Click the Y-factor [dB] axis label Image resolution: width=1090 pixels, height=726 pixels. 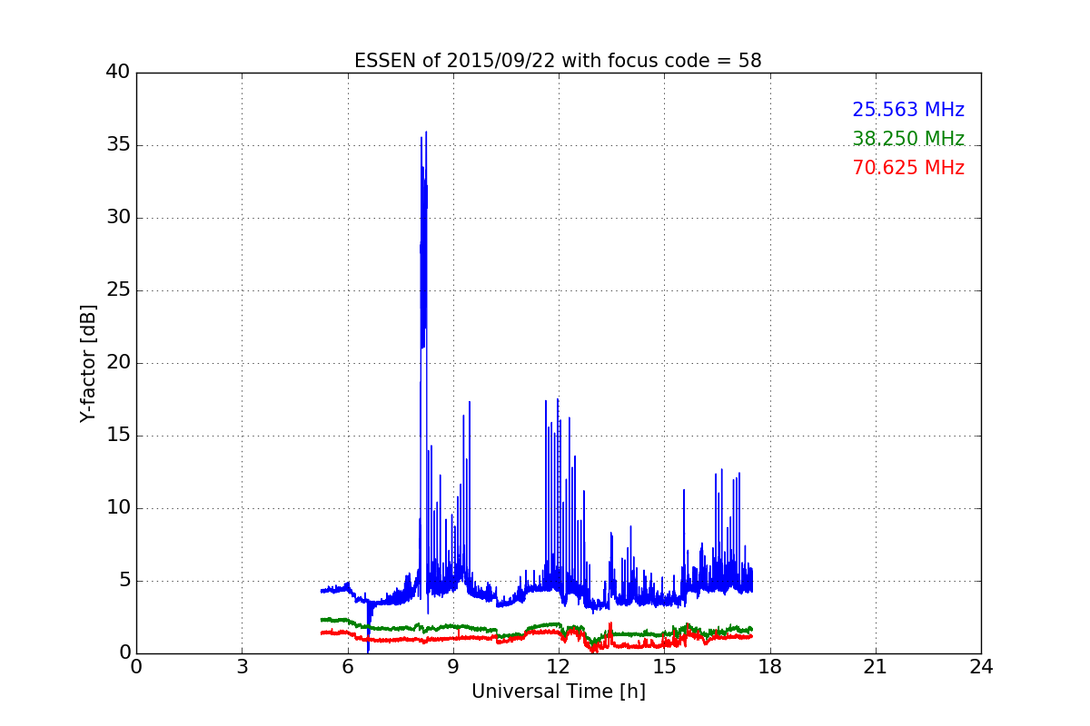point(88,363)
